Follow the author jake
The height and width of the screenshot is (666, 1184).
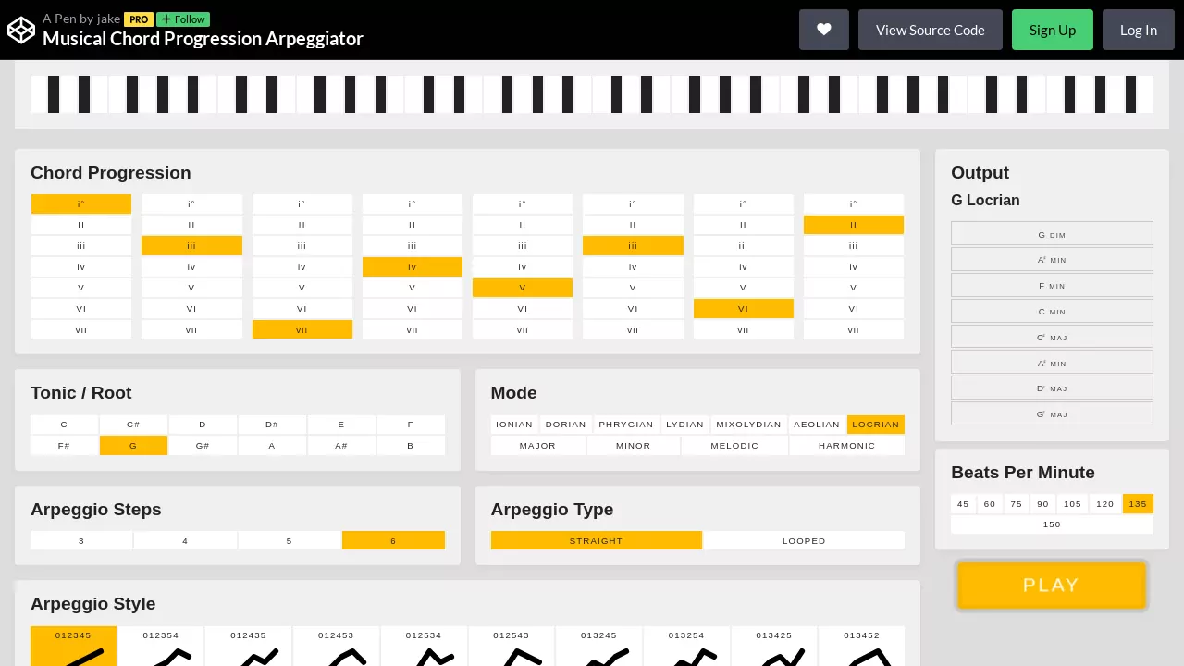point(183,19)
